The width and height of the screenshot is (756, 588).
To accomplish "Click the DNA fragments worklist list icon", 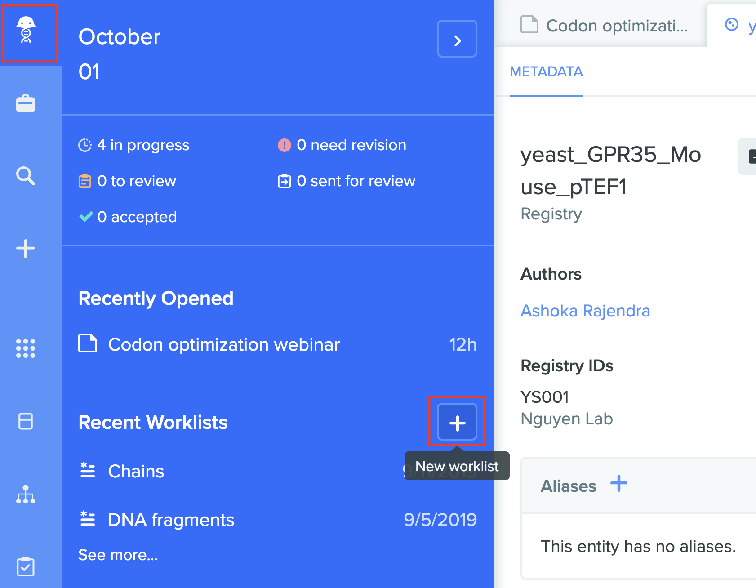I will [x=88, y=519].
